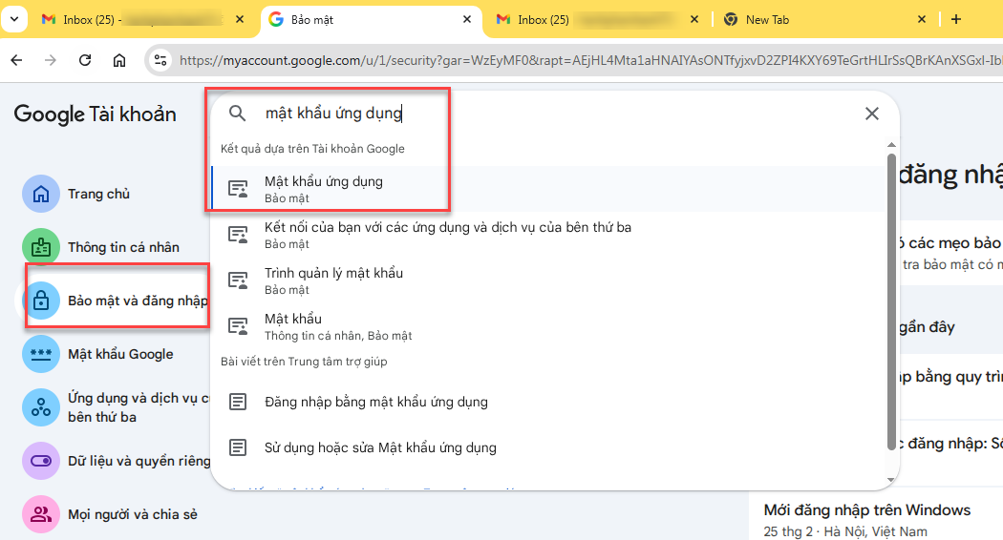Click the Trang chủ home icon
Screen dimensions: 1003x540
coord(41,194)
